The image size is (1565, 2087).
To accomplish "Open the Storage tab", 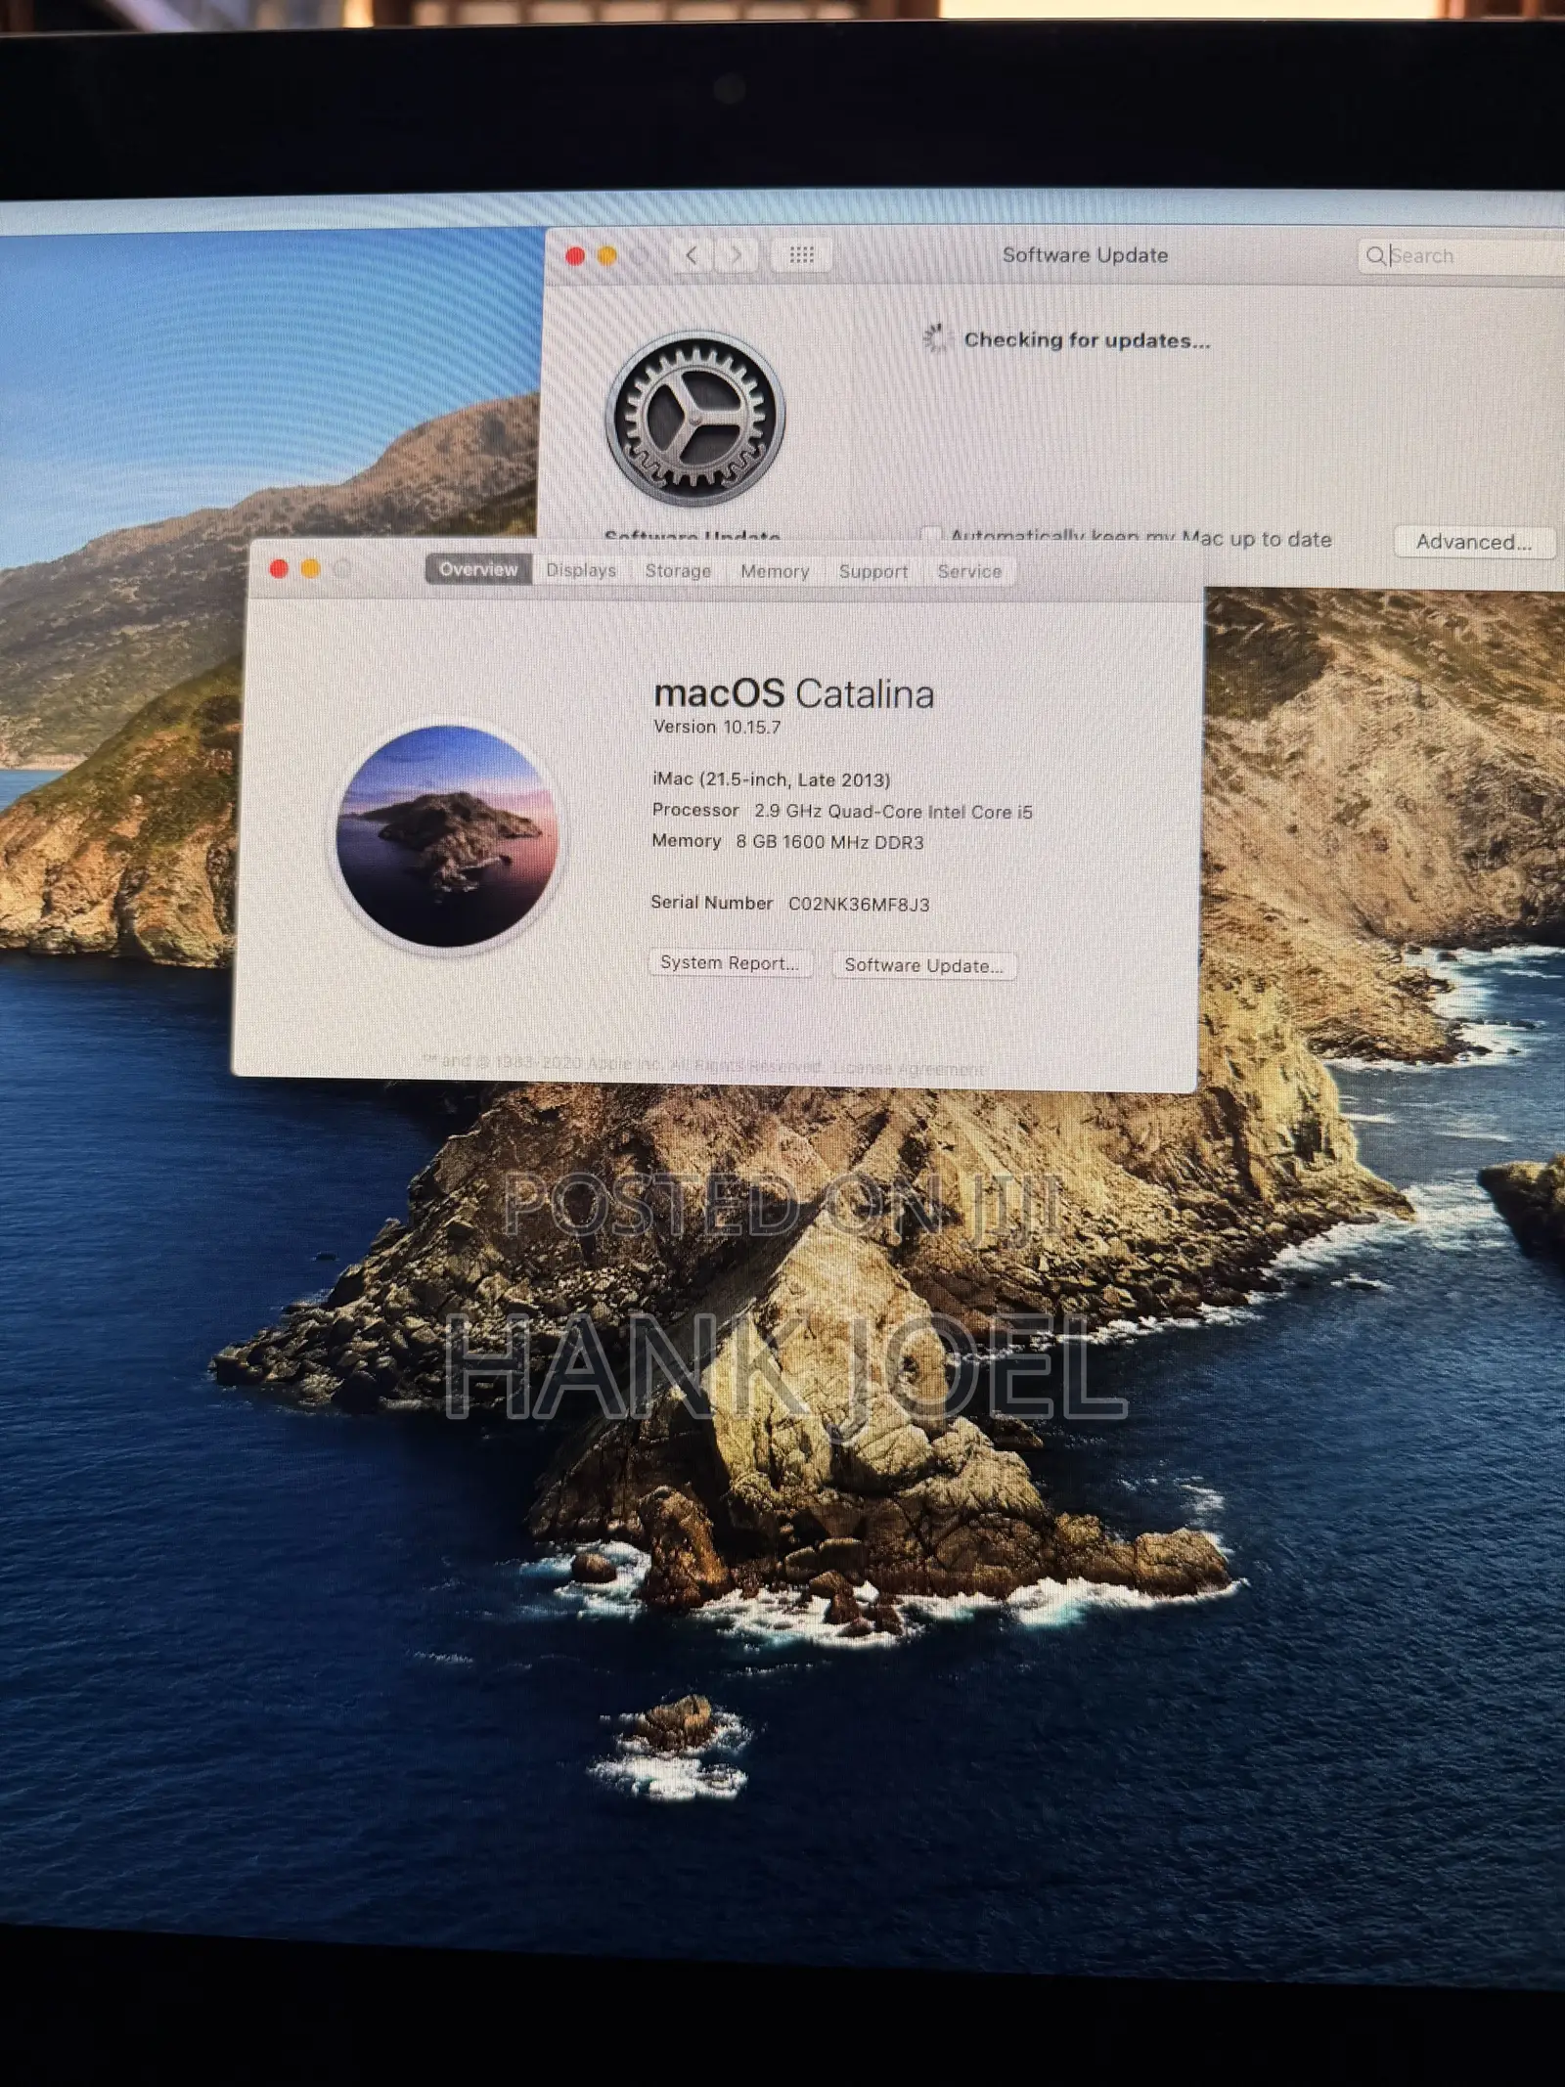I will point(678,571).
